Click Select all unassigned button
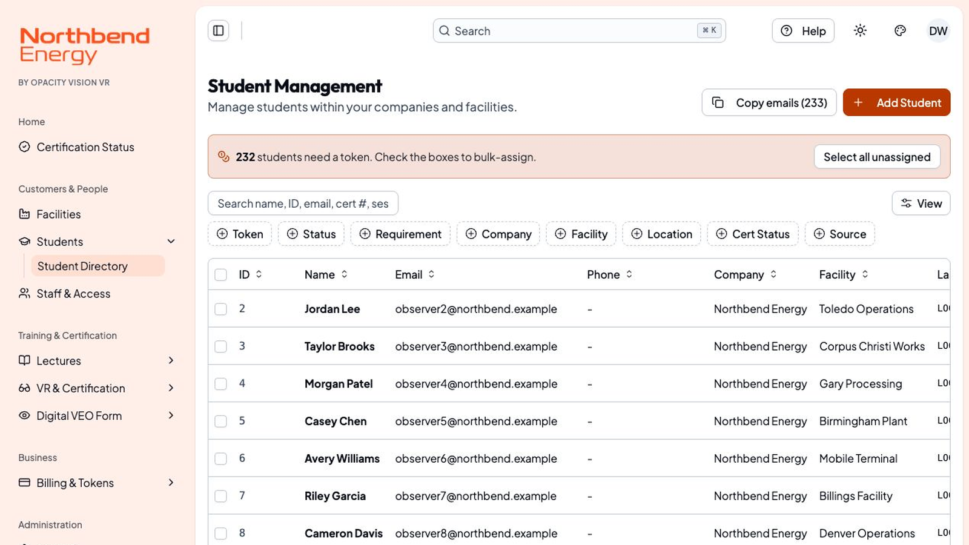969x545 pixels. coord(877,157)
